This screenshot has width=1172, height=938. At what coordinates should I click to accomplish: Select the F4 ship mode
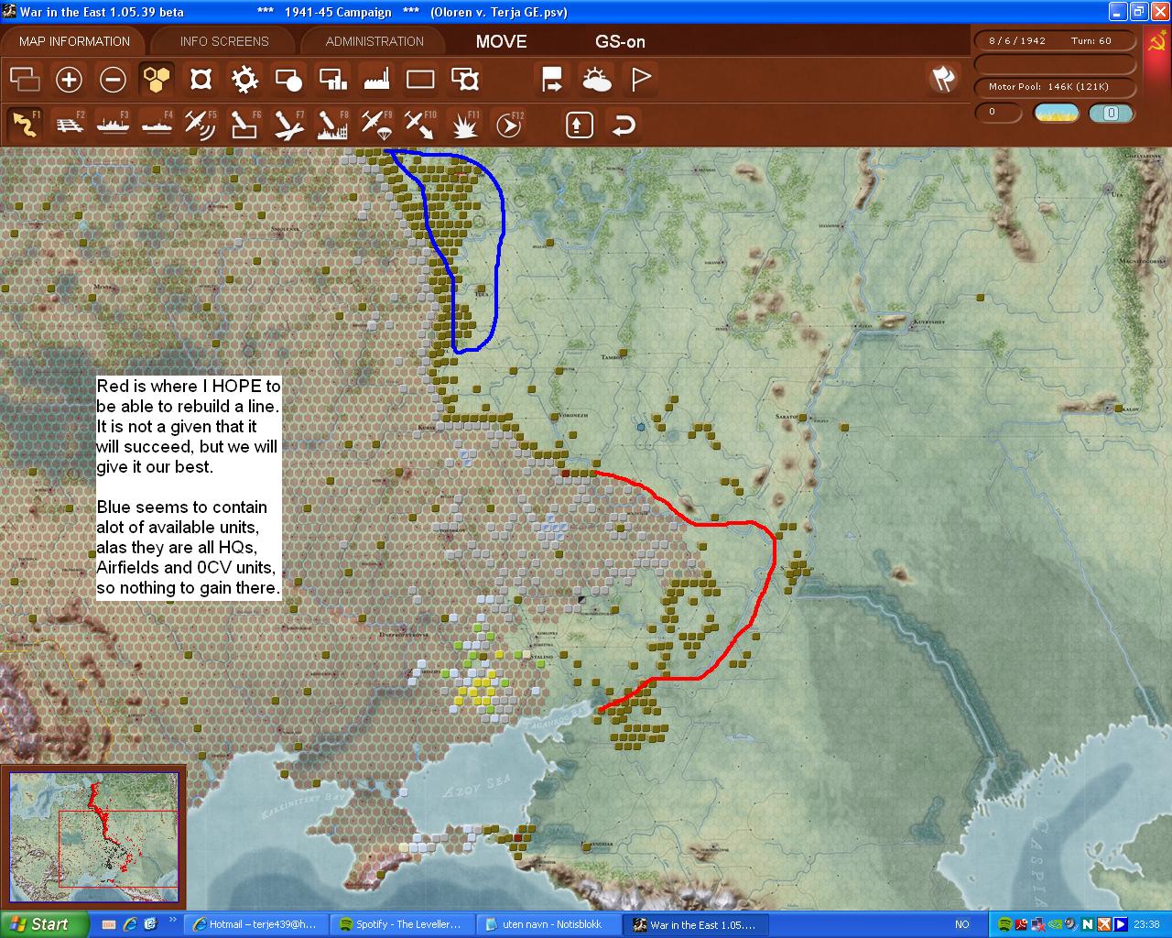coord(157,125)
